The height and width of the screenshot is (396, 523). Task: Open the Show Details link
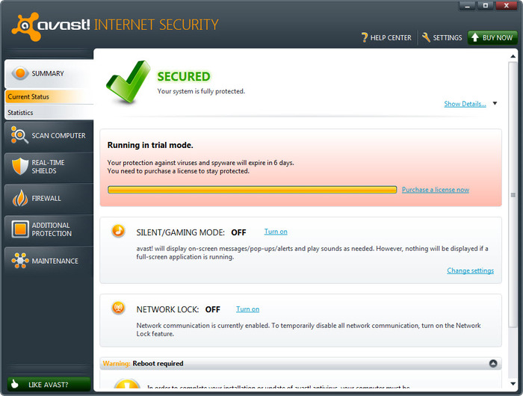465,104
